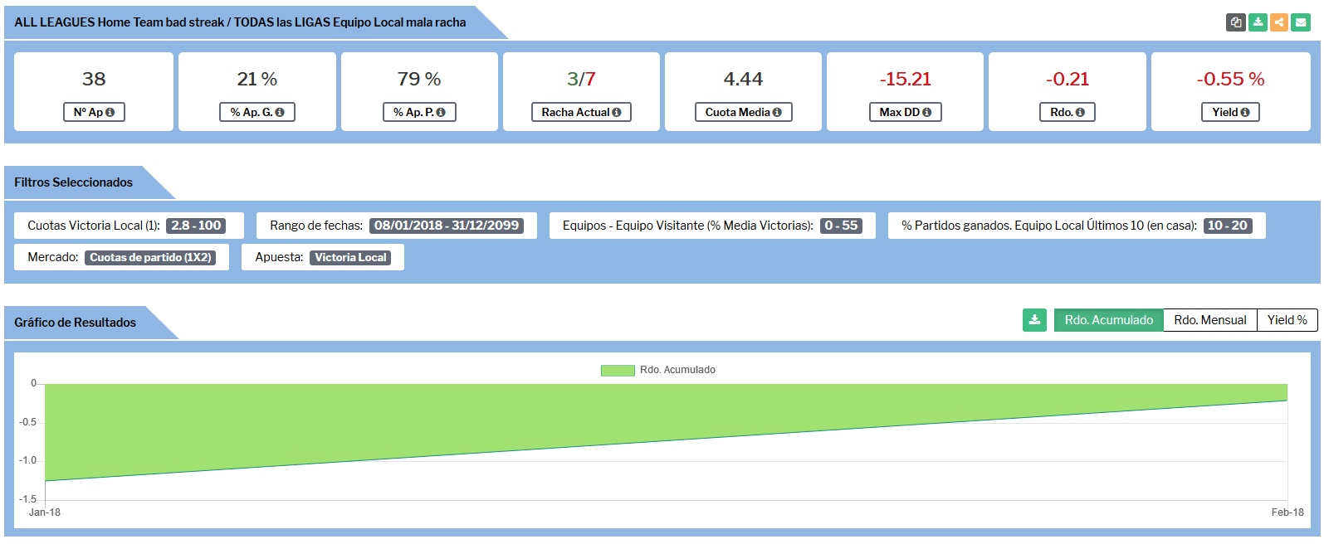
Task: Share the strategy via orange share icon
Action: (x=1279, y=22)
